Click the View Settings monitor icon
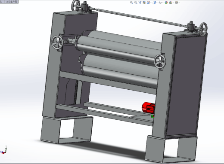The width and height of the screenshot is (224, 164). (x=176, y=3)
